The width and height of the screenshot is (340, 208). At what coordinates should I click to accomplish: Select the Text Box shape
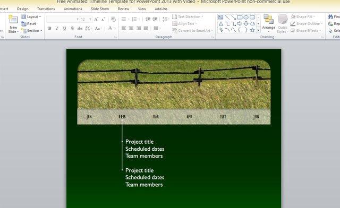(x=221, y=18)
